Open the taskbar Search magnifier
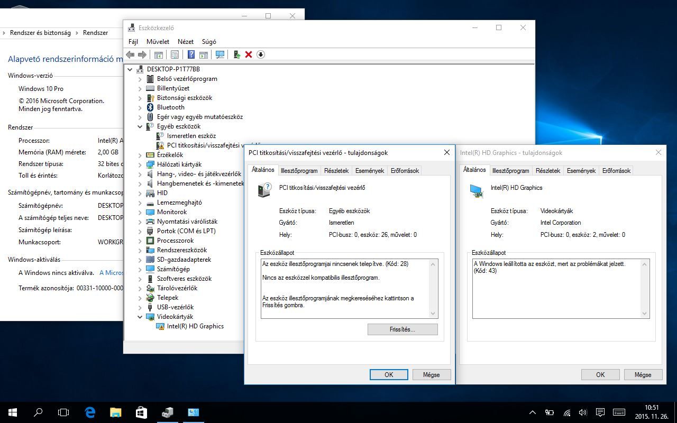Screen dimensions: 677x423 pyautogui.click(x=38, y=412)
